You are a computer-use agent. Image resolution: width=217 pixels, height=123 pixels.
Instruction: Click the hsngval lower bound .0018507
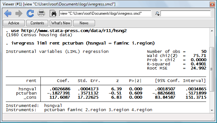pyautogui.click(x=165, y=89)
